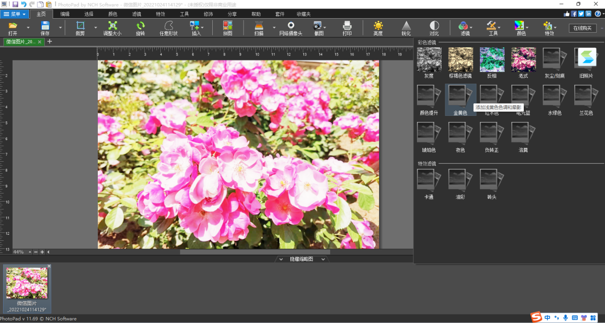Open the 拼图 collage tool
Screen dimensions: 605x323
pyautogui.click(x=227, y=26)
